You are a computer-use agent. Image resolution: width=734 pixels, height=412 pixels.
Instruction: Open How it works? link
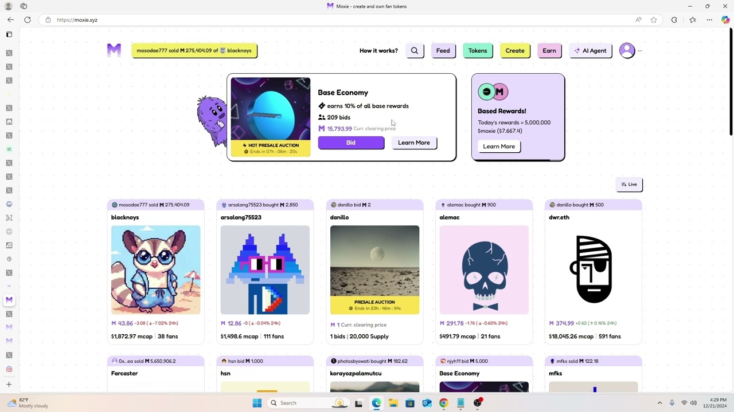(378, 50)
